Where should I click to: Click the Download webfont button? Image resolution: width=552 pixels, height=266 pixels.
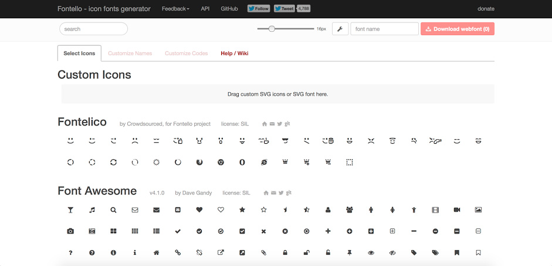[x=458, y=29]
